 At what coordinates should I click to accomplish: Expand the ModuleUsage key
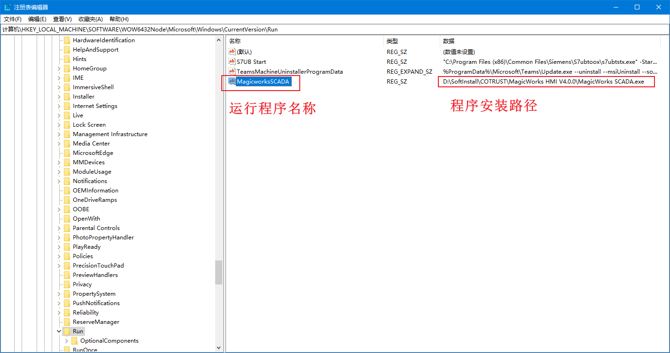point(59,172)
